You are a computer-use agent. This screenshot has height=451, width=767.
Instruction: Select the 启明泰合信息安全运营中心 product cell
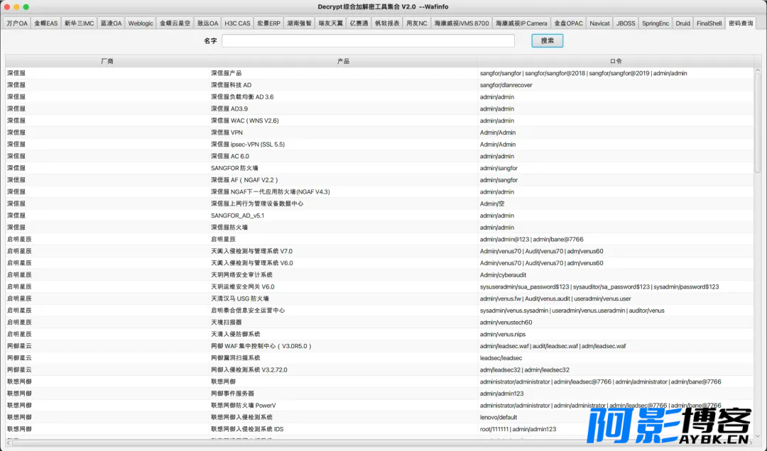click(344, 311)
